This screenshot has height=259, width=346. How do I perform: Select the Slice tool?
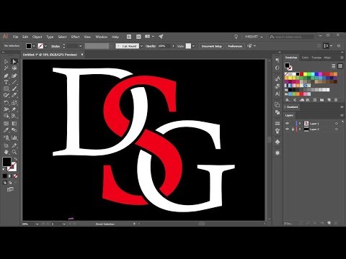tap(14, 145)
